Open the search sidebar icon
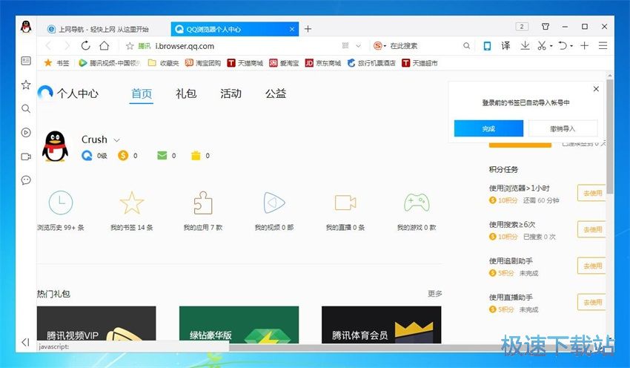The image size is (630, 368). [26, 108]
